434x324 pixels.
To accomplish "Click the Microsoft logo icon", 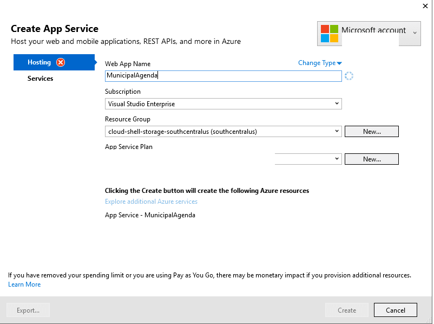I will (329, 34).
